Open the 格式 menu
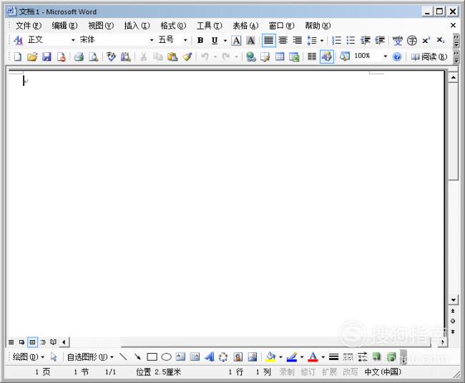The image size is (465, 383). (173, 26)
